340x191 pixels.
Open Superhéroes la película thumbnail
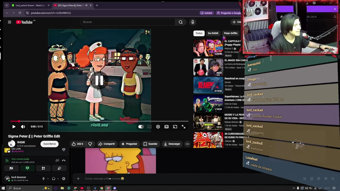[x=208, y=103]
